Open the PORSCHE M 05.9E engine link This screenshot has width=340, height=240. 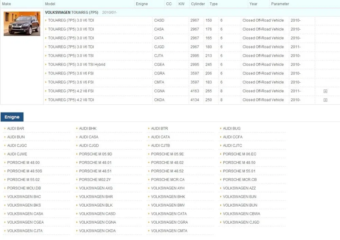click(167, 154)
